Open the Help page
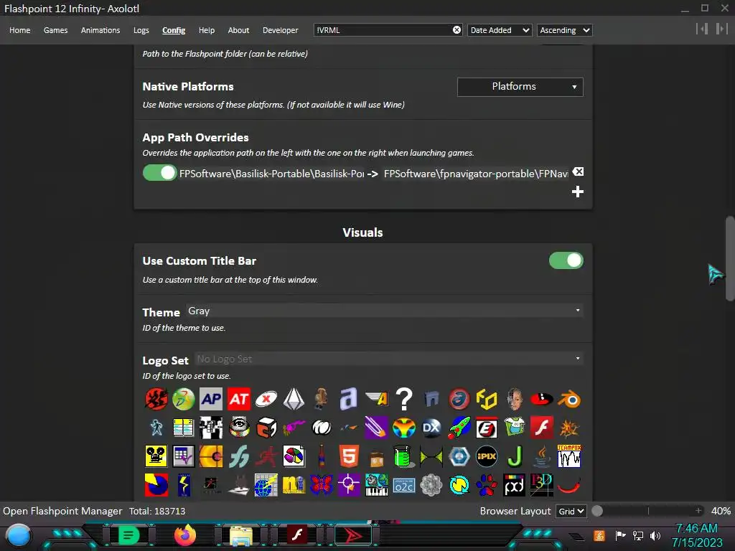Screen dimensions: 735x551 click(206, 30)
